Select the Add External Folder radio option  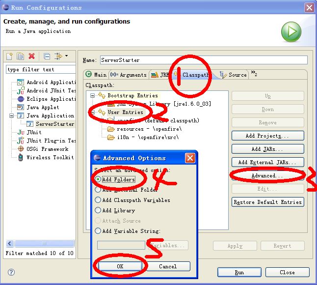pos(126,190)
